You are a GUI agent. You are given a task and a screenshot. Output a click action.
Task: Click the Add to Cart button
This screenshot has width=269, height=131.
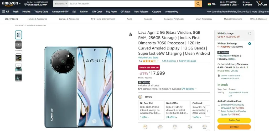(234, 120)
